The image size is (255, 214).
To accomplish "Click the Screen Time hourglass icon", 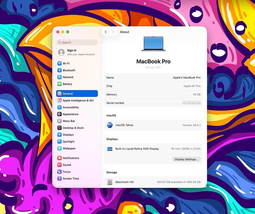I will point(60,178).
